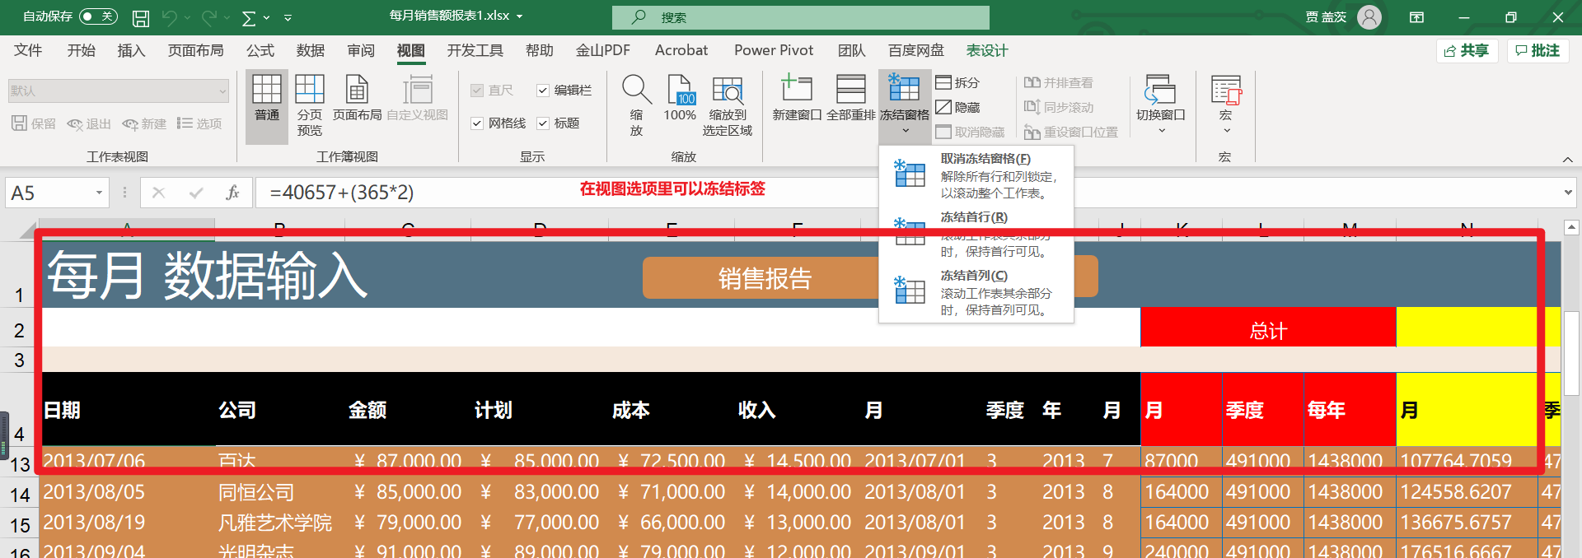Switch to the 表设计 table design tab
The width and height of the screenshot is (1582, 558).
(987, 50)
